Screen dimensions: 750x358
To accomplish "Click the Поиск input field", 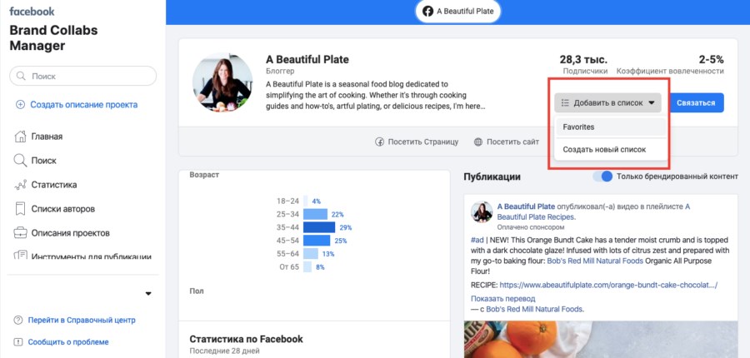I will click(82, 76).
